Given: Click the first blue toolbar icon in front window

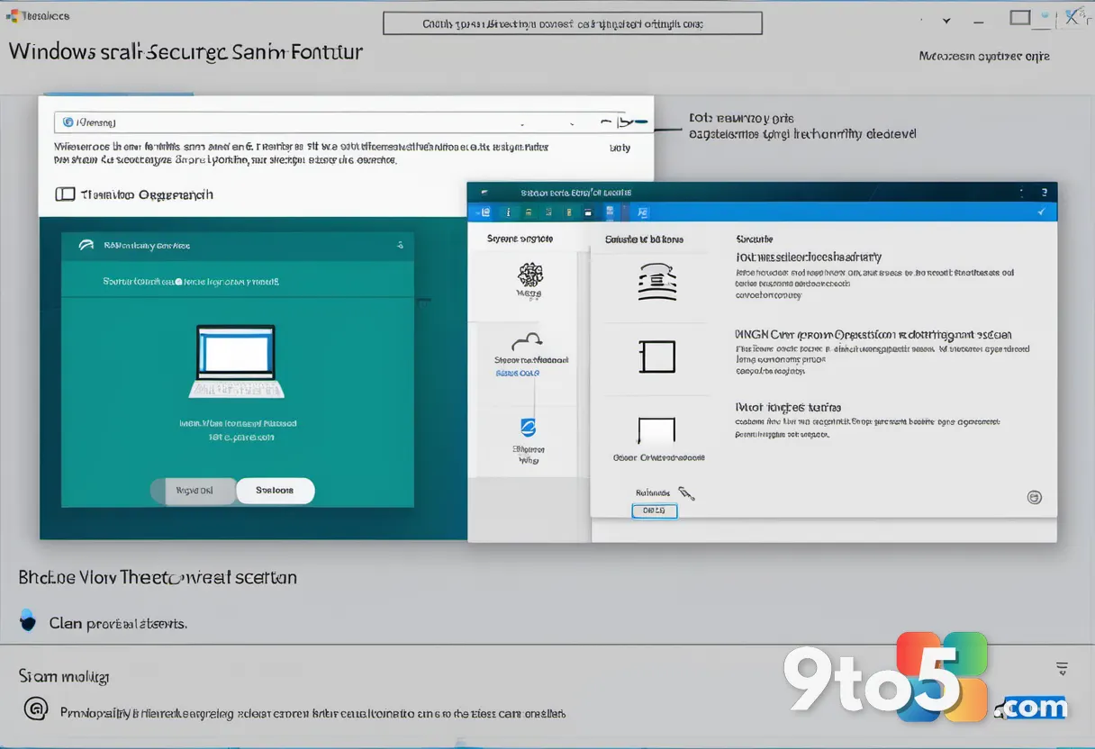Looking at the screenshot, I should [x=484, y=212].
